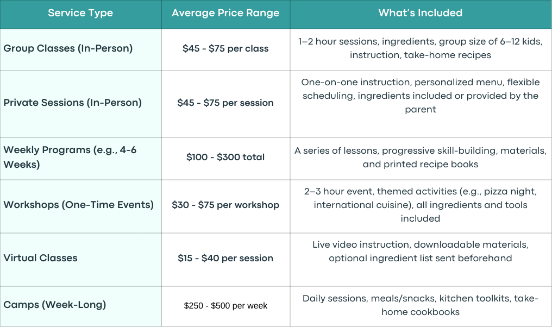Click the Service Type column header

(x=80, y=13)
